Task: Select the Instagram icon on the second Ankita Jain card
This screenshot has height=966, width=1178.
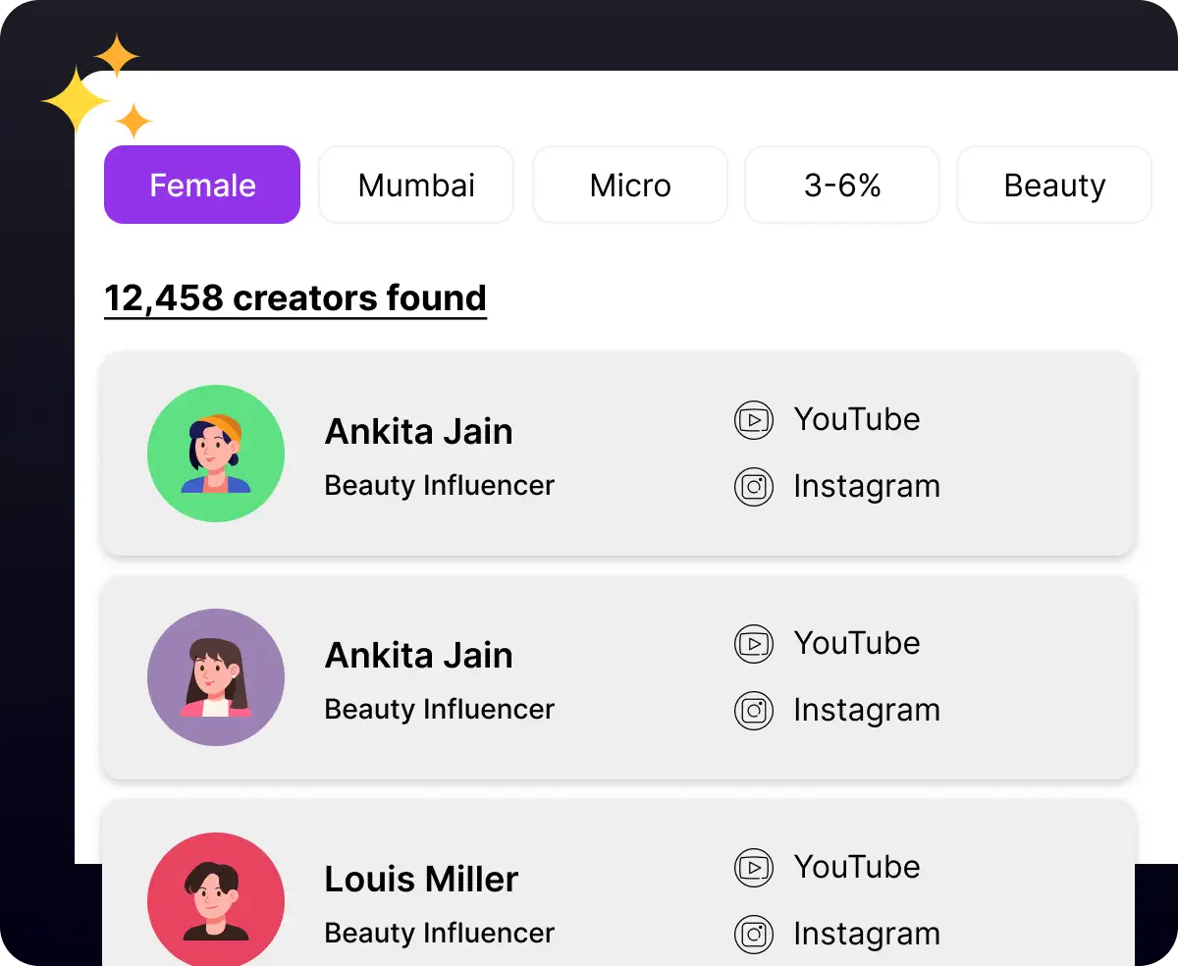Action: (x=754, y=710)
